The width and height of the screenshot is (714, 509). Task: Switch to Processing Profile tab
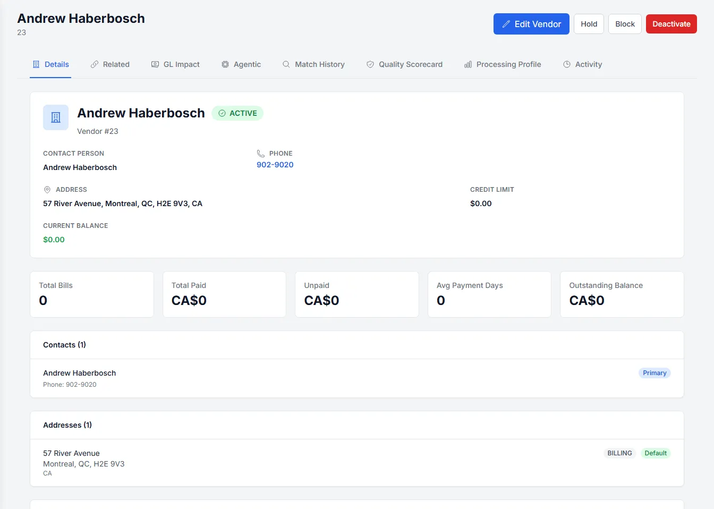[x=503, y=64]
